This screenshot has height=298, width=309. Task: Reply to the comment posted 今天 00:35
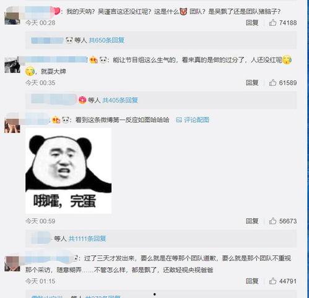click(x=252, y=83)
